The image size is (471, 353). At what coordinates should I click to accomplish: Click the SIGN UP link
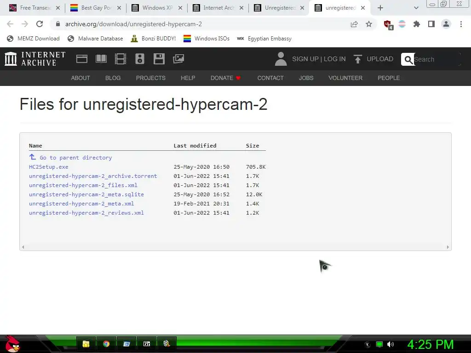(305, 59)
